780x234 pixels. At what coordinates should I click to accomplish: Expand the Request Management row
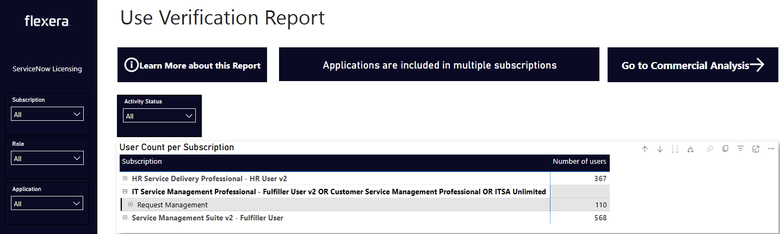point(131,205)
